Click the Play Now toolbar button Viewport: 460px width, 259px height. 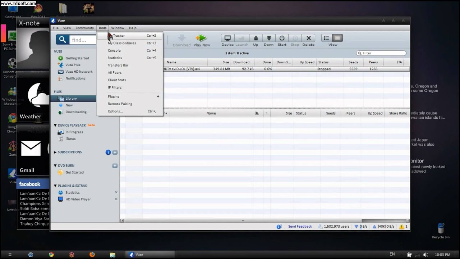tap(202, 41)
